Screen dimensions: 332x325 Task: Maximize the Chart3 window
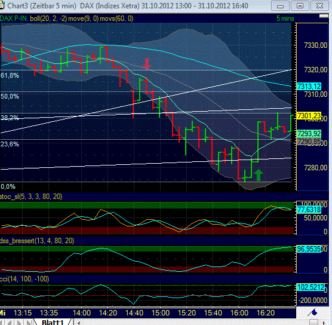point(300,6)
